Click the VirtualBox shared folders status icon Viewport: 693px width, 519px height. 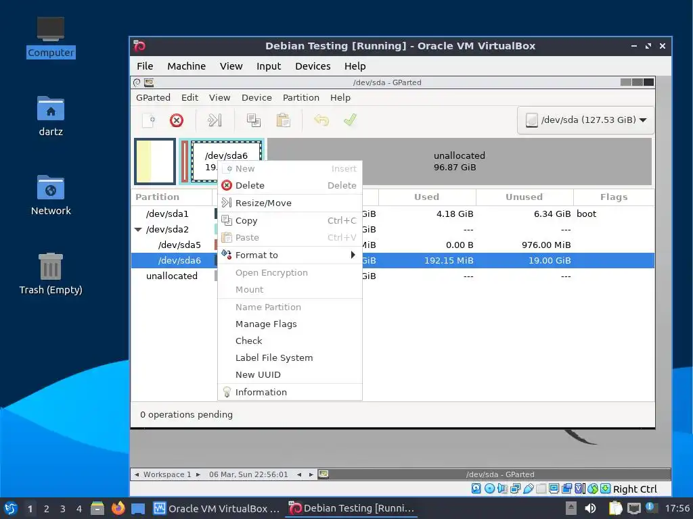pyautogui.click(x=541, y=489)
